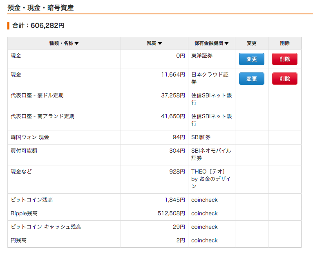Sort by 種類・名称 column header

(x=64, y=43)
